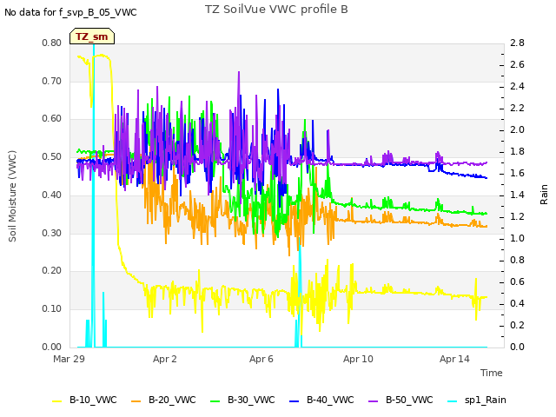The image size is (556, 417).
Task: Click the yellow B-10_VWC legend swatch
Action: 57,401
